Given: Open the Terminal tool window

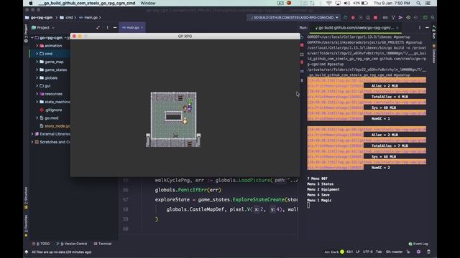Looking at the screenshot, I should click(103, 244).
